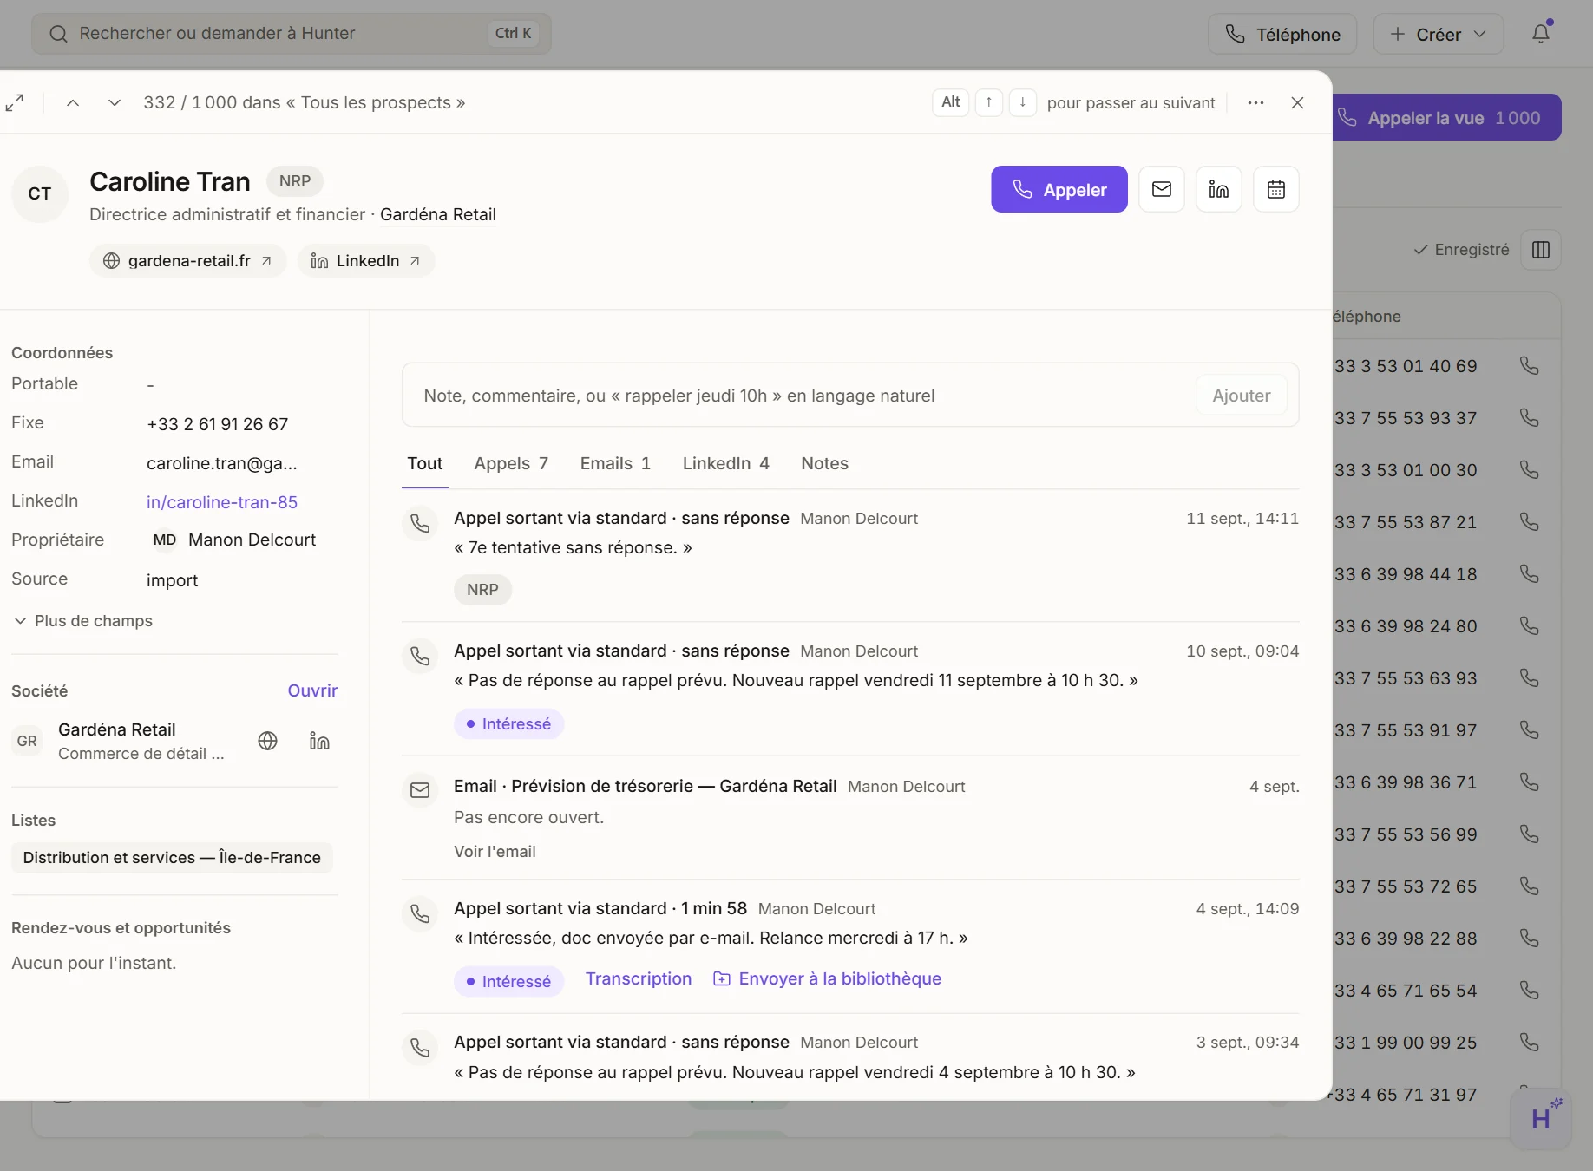This screenshot has height=1171, width=1593.
Task: Click owner Manon Delcourt in Propriétaire field
Action: (x=234, y=540)
